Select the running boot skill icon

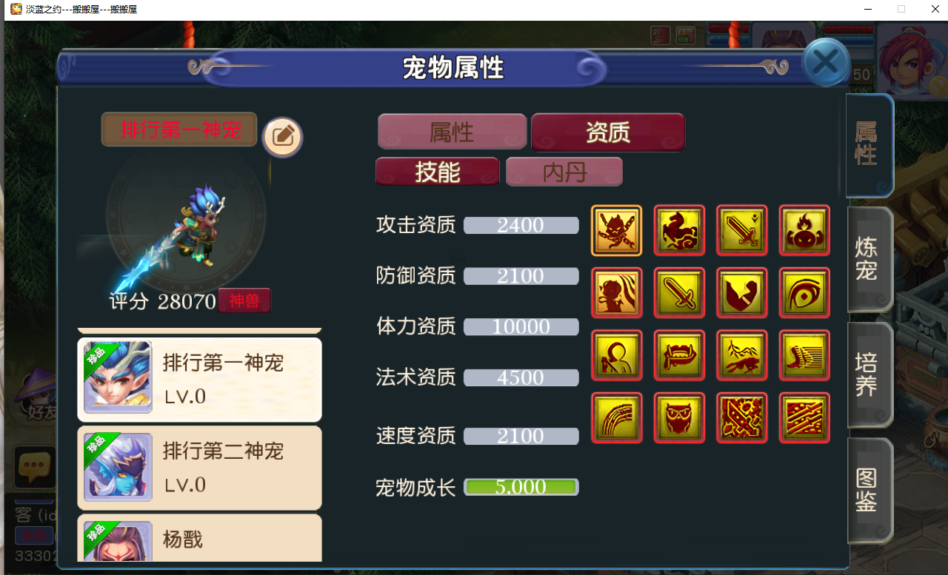click(x=804, y=355)
